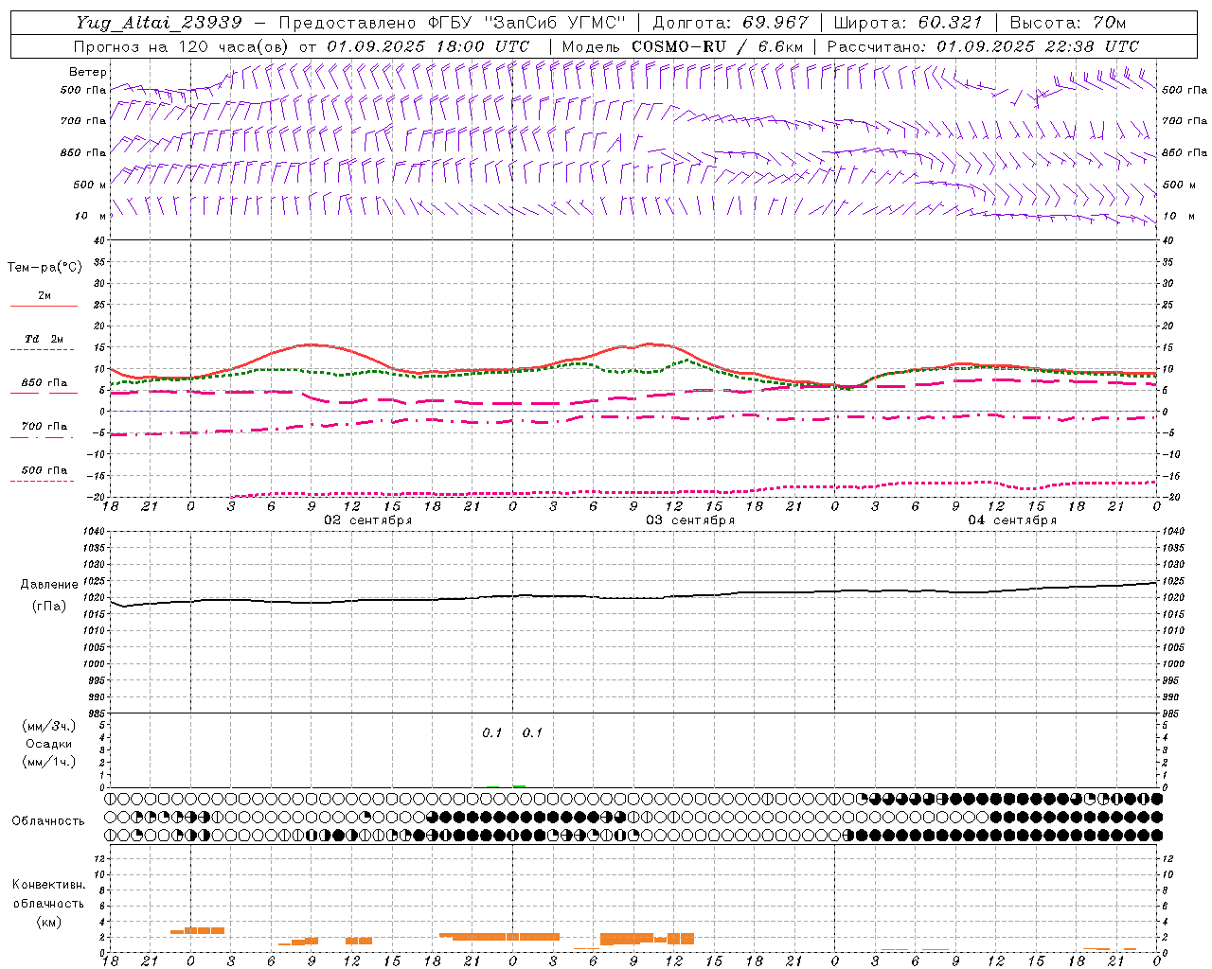Click the dashed line sample under Td 2м
This screenshot has width=1212, height=969.
44,350
